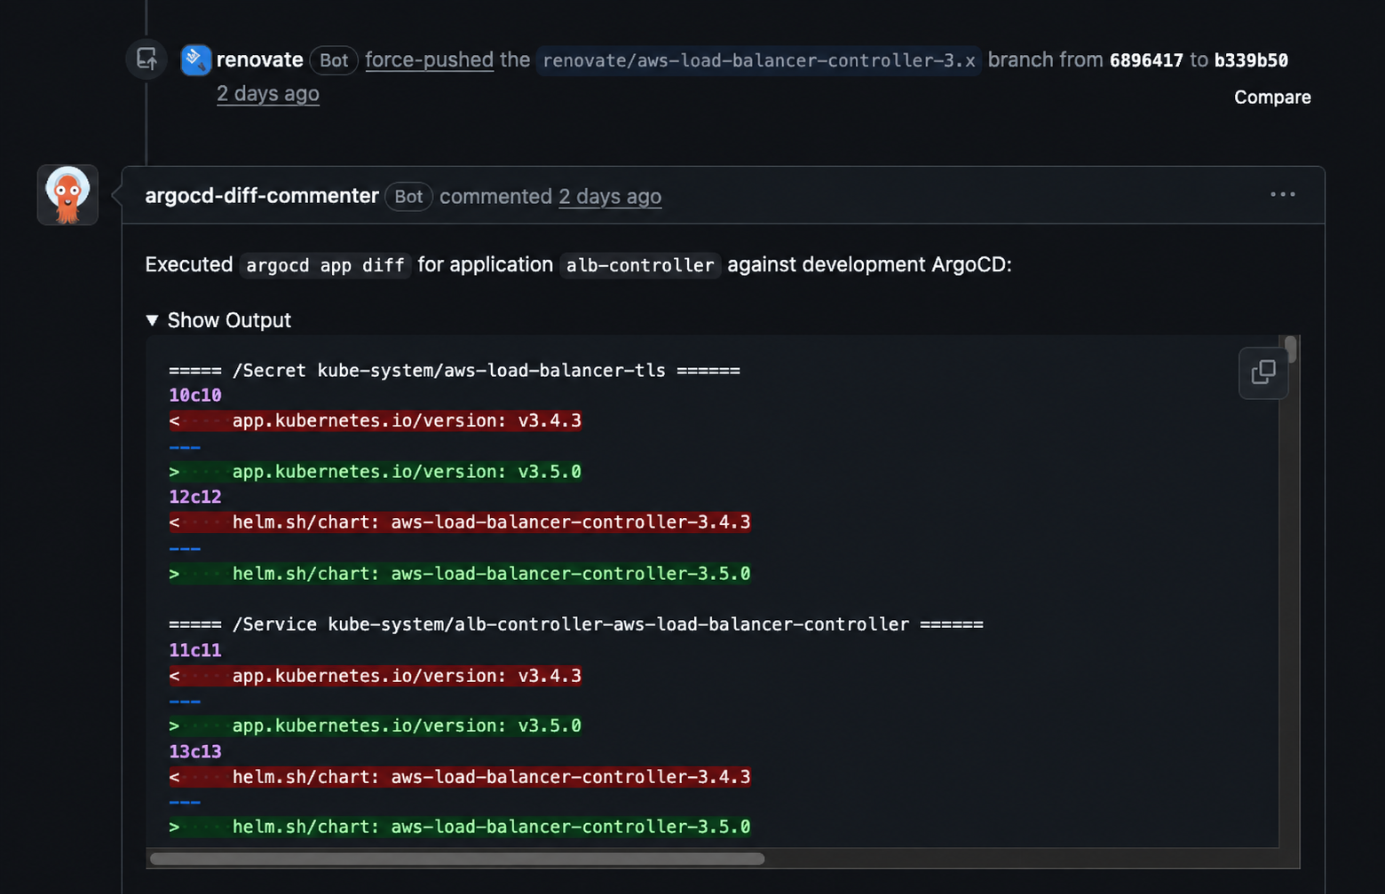This screenshot has height=894, width=1385.
Task: Click the Bot badge next to renovate
Action: click(334, 60)
